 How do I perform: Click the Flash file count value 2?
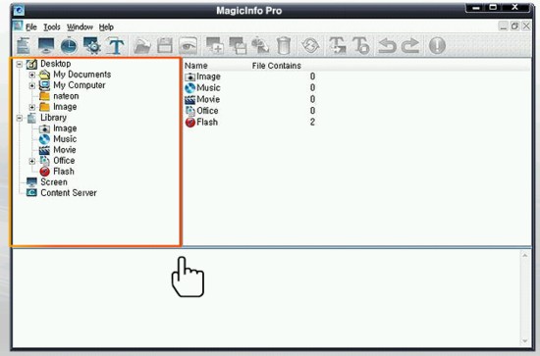(x=312, y=123)
